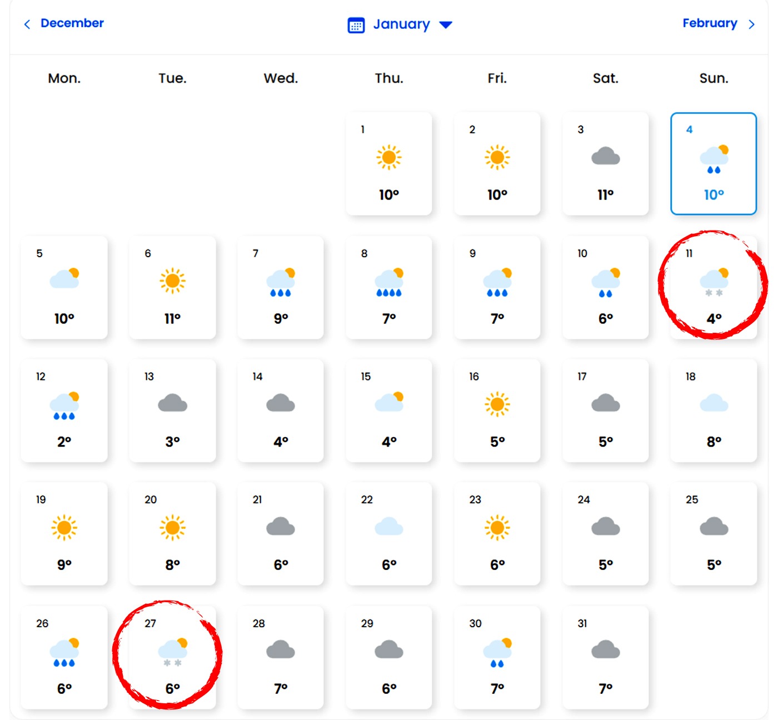Select the January 18 day card
778x720 pixels.
714,411
